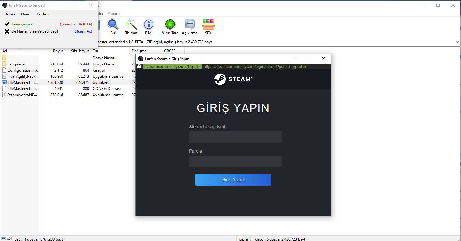Click the 'Steam çalışıyor' status text

(22, 24)
